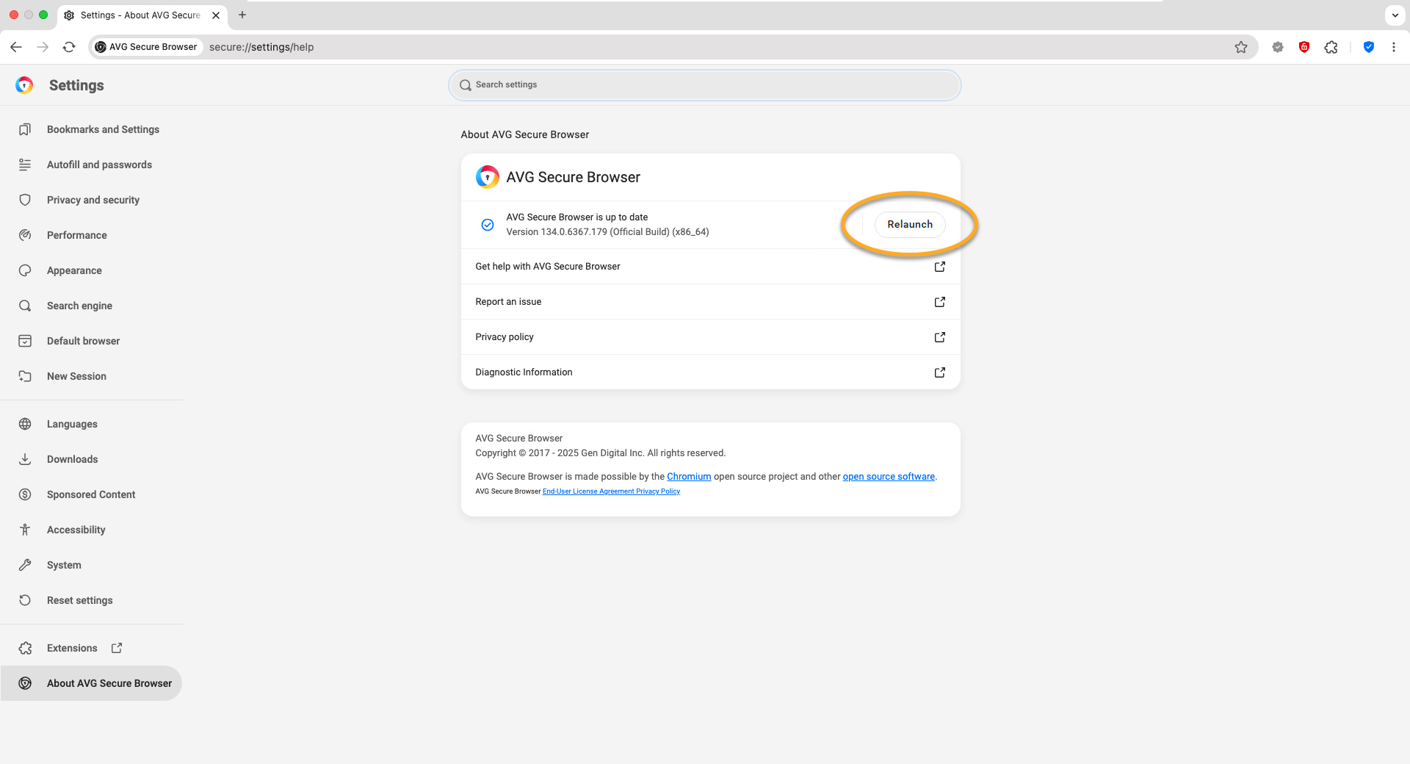Viewport: 1410px width, 764px height.
Task: Click the End-User License Agreement link
Action: click(588, 491)
